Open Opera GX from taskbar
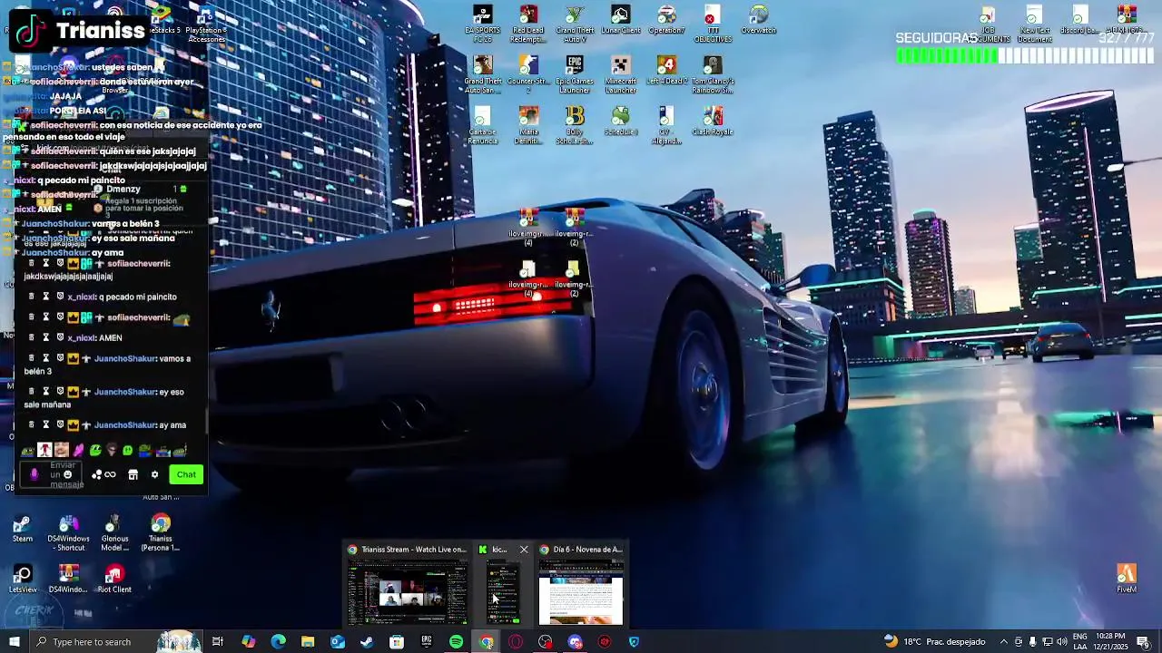The height and width of the screenshot is (653, 1162). [516, 642]
